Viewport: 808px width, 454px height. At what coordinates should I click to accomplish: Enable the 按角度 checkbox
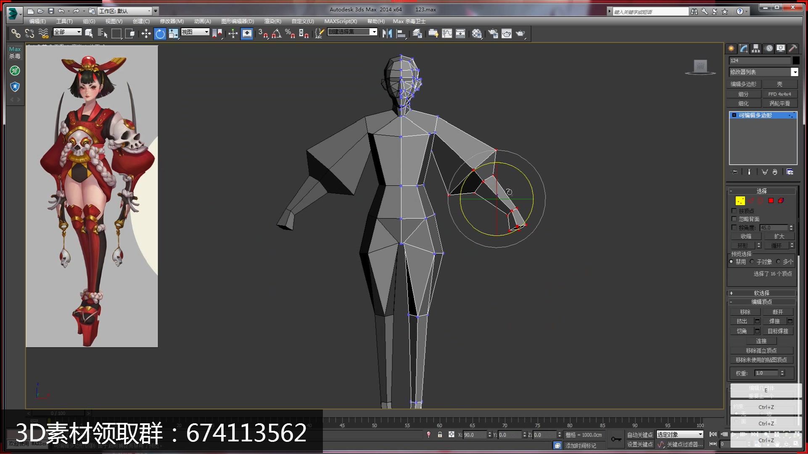(734, 227)
